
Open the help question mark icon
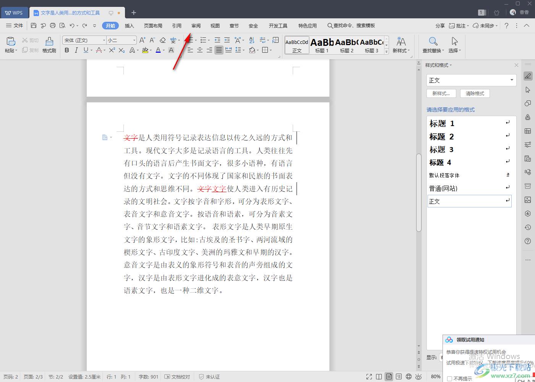(506, 26)
